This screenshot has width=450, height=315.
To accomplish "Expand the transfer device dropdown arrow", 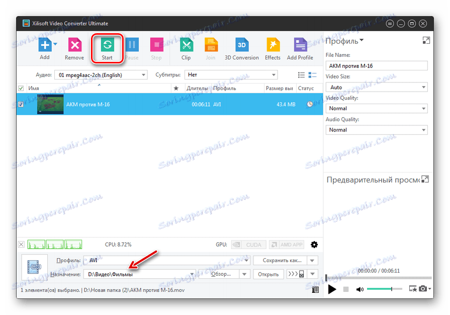I will coord(312,274).
